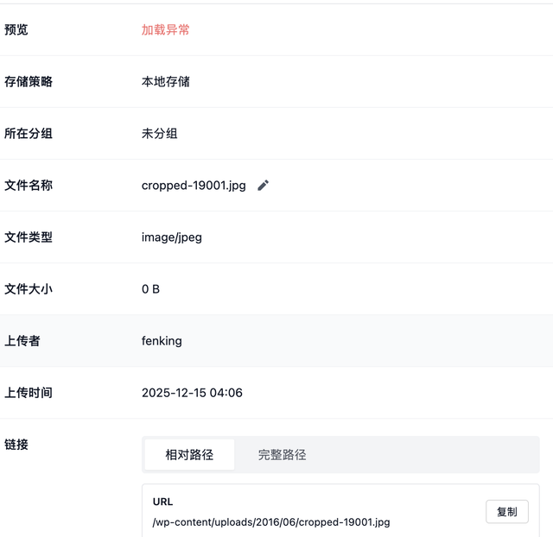Click the 所在分组 row label

coord(29,134)
